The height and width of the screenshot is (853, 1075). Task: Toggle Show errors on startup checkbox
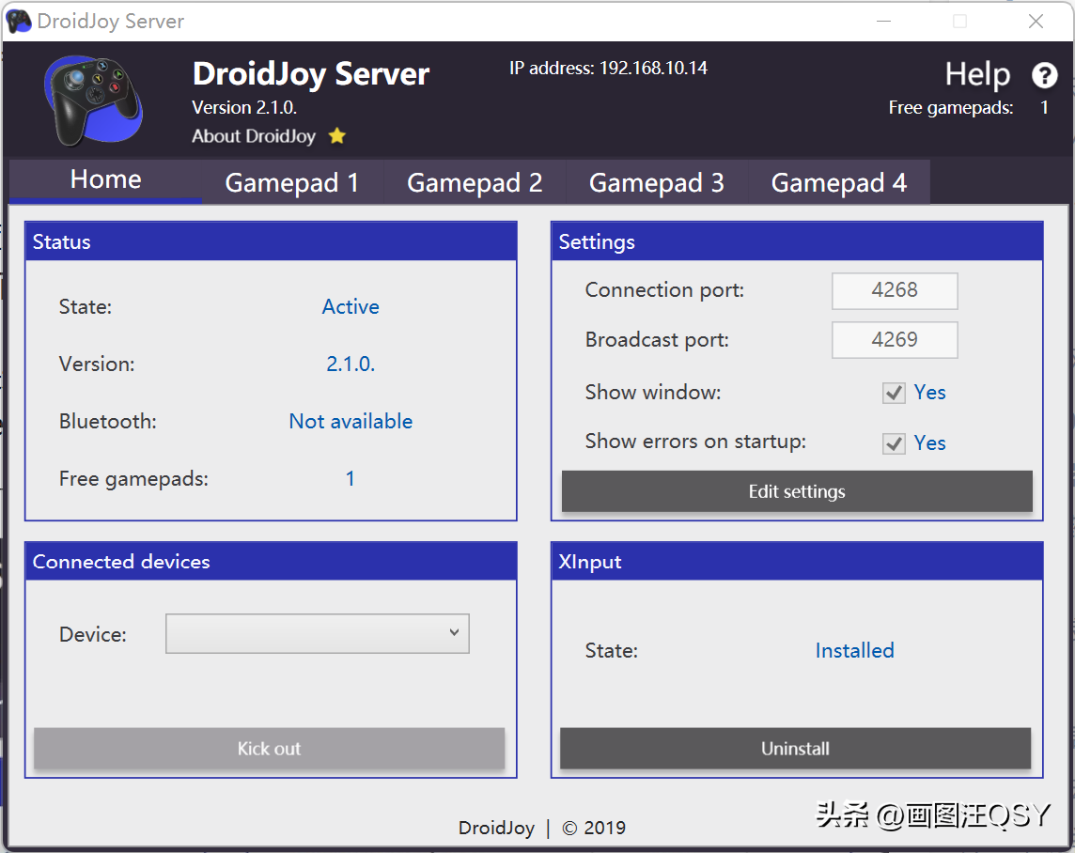894,443
